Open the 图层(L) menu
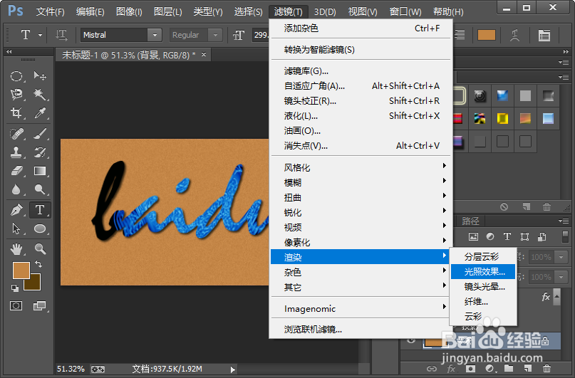575x378 pixels. 167,11
